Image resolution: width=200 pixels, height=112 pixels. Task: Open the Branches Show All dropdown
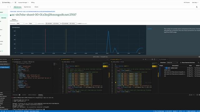pyautogui.click(x=172, y=63)
